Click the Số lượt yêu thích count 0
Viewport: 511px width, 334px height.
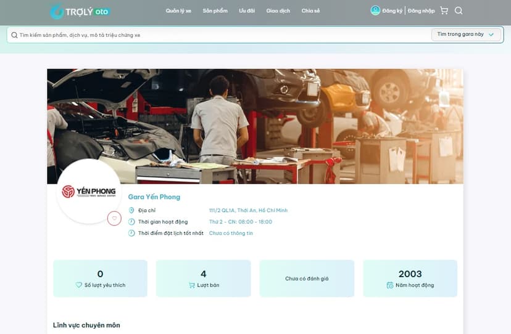tap(100, 274)
